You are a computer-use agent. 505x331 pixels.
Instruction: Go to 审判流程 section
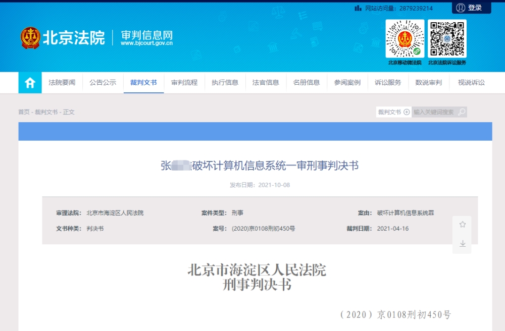click(x=184, y=83)
